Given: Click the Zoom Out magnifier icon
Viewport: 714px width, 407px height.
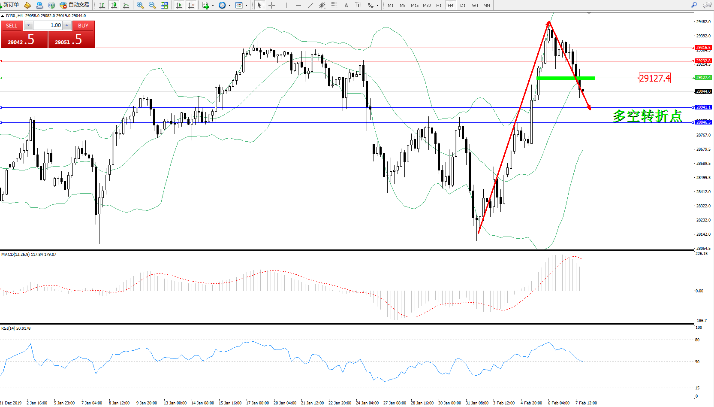Looking at the screenshot, I should pyautogui.click(x=152, y=5).
